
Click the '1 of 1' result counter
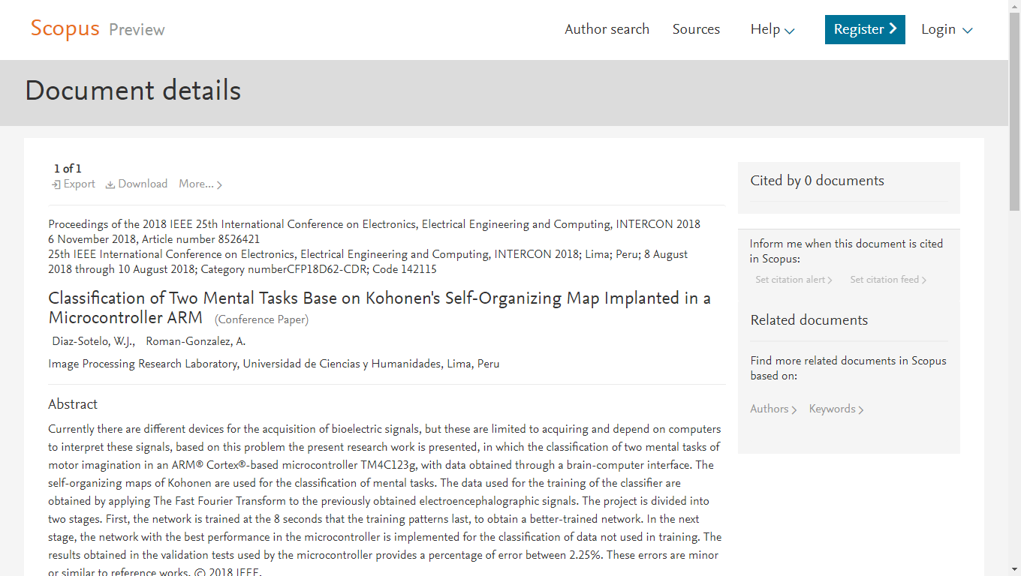click(x=68, y=169)
